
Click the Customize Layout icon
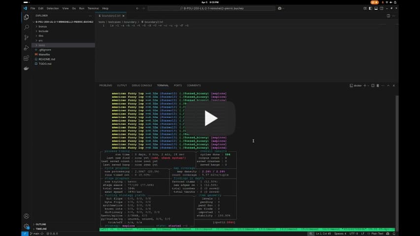pos(365,8)
